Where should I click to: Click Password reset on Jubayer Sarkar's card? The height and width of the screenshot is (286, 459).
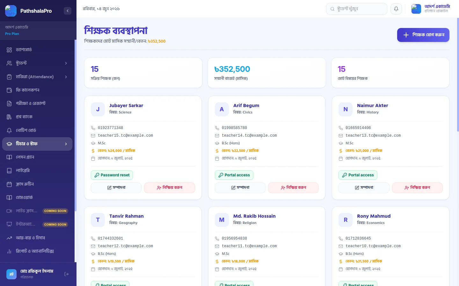(112, 175)
